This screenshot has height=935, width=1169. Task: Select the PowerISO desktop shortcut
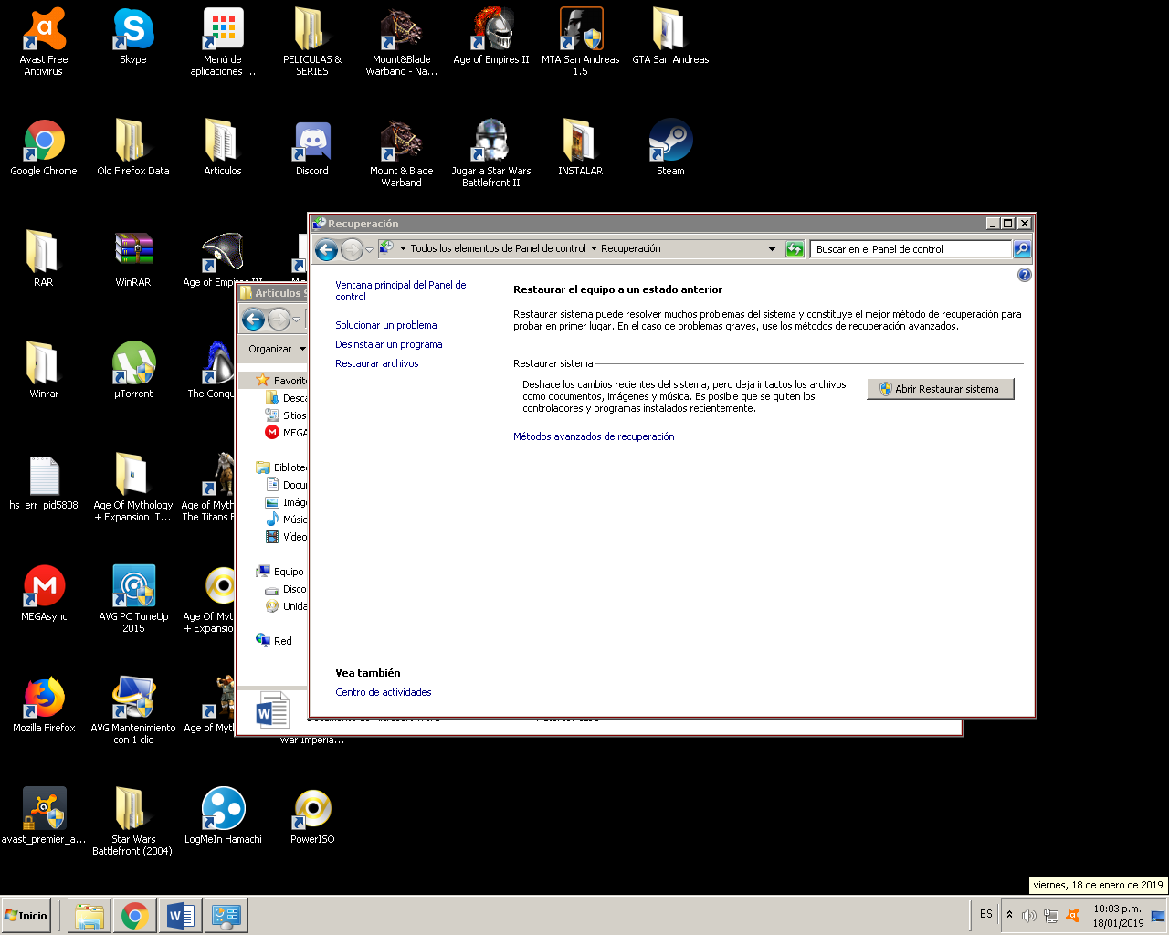312,816
